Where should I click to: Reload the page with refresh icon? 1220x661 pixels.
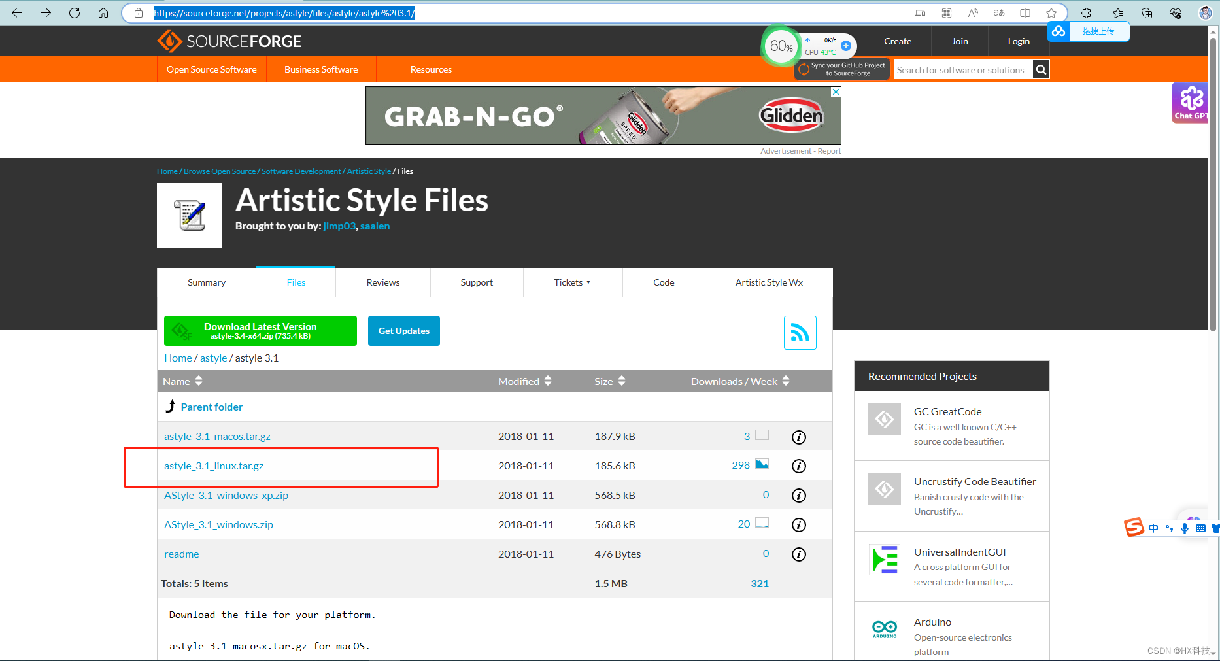click(75, 12)
